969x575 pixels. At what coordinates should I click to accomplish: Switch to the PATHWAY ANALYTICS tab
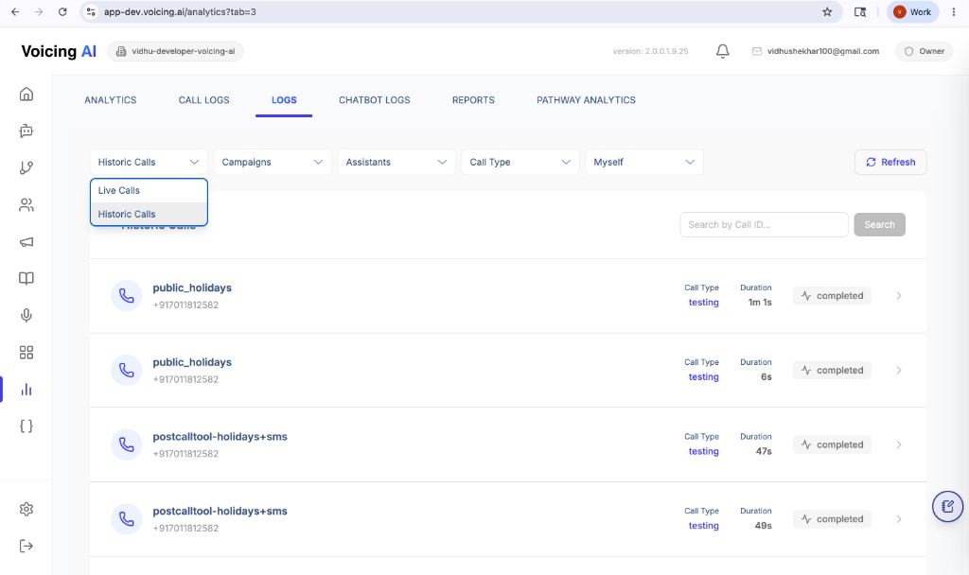coord(586,100)
